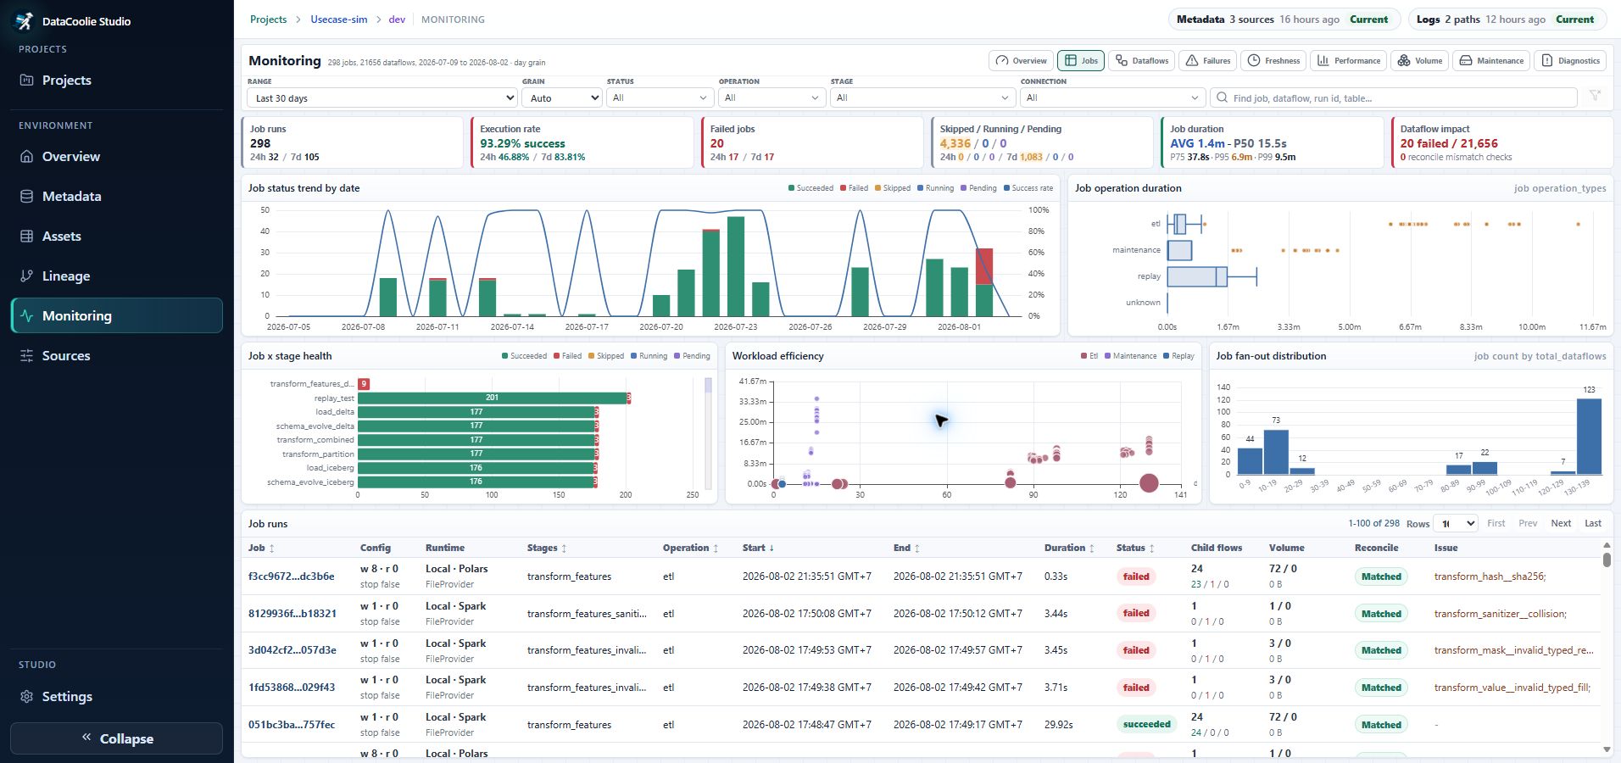Click the job runs table vertical scrollbar
The width and height of the screenshot is (1621, 763).
[1607, 560]
